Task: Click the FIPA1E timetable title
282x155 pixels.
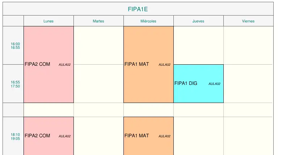Action: pyautogui.click(x=138, y=9)
